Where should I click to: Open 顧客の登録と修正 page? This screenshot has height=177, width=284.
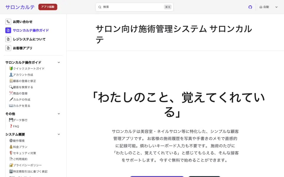click(x=23, y=81)
